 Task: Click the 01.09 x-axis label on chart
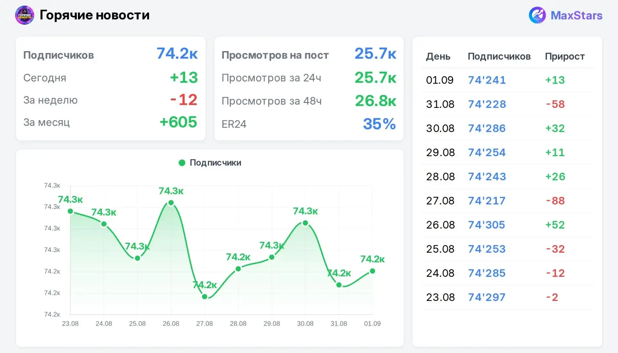(x=372, y=323)
